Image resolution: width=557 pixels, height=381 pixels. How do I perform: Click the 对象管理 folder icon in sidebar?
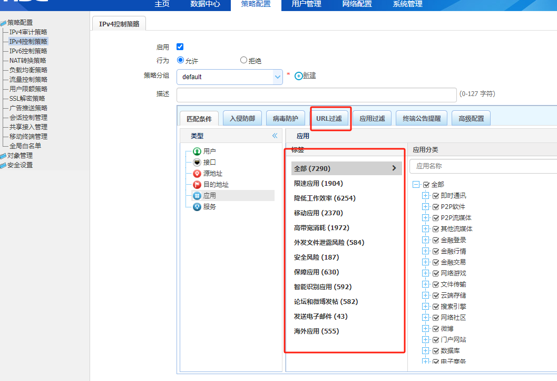3,156
